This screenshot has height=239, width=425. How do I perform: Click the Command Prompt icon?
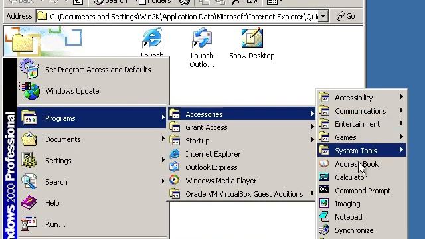click(324, 189)
